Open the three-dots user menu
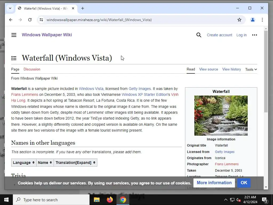This screenshot has width=273, height=205. click(x=254, y=35)
